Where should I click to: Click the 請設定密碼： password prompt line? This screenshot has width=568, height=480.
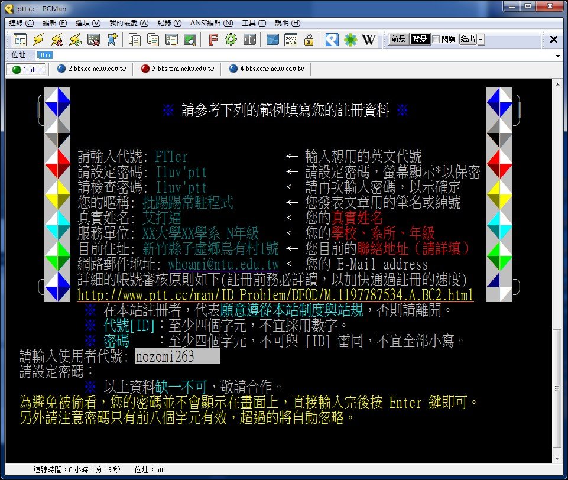pyautogui.click(x=56, y=372)
